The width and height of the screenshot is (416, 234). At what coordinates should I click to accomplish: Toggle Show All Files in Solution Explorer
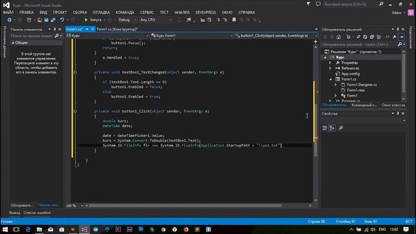[x=379, y=37]
